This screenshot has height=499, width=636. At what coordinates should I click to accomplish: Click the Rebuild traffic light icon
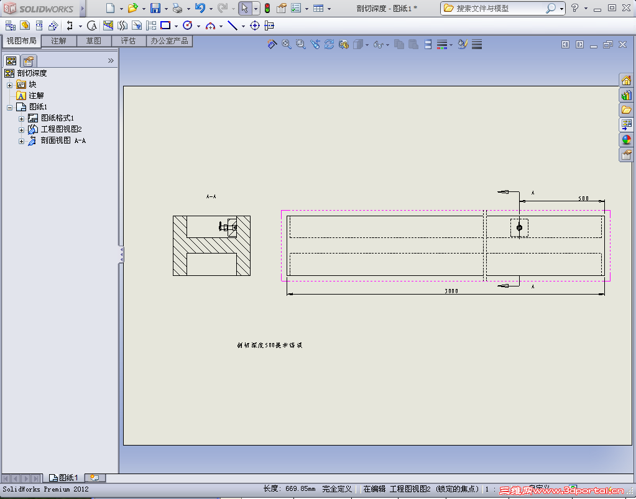point(267,8)
